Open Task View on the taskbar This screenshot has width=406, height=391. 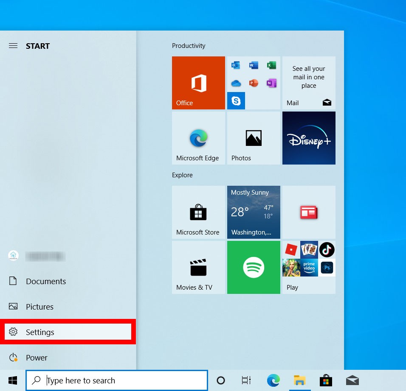point(246,380)
